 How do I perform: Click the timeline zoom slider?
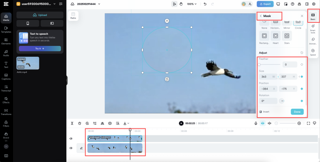click(288, 123)
